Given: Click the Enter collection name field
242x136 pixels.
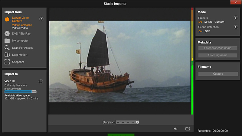Looking at the screenshot, I should (218, 48).
